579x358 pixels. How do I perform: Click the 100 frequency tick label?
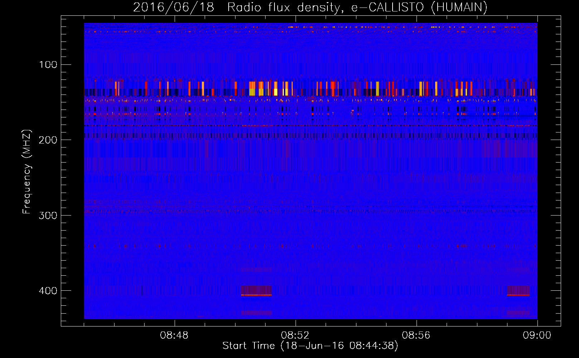(48, 65)
